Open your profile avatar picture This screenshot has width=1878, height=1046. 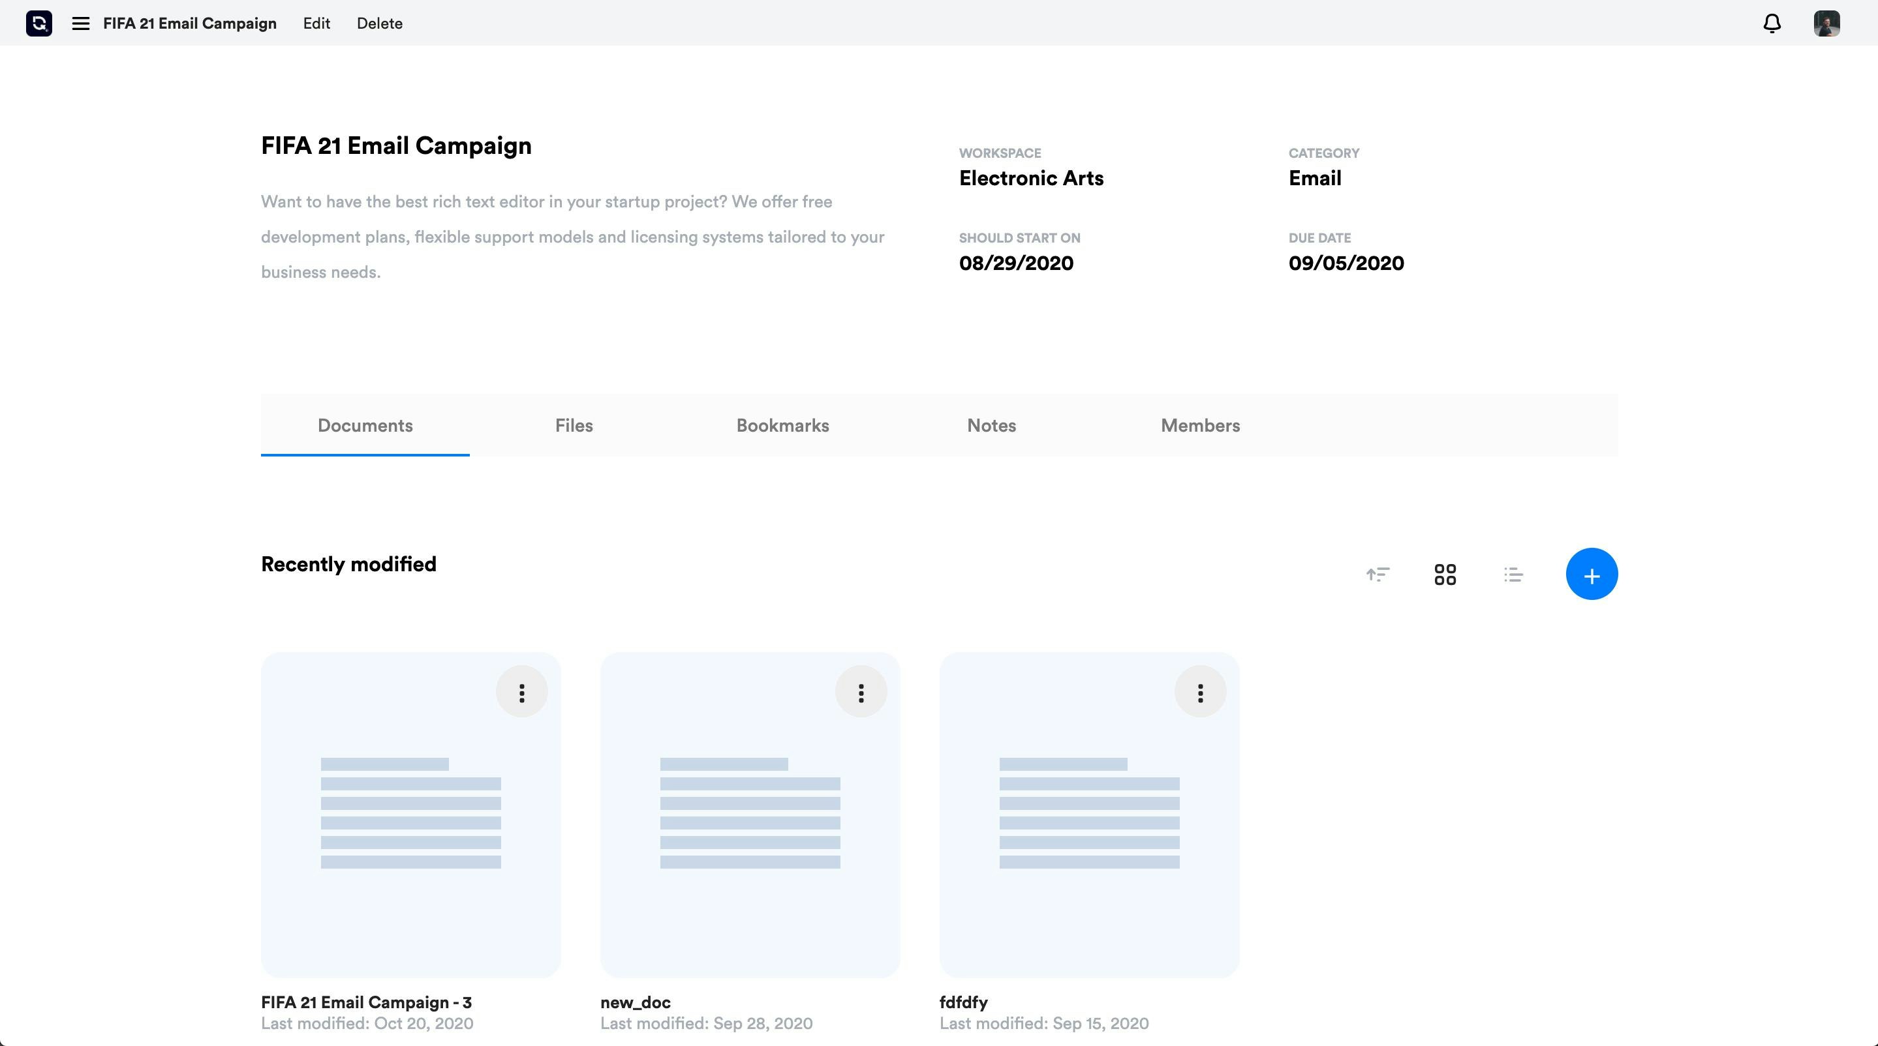pos(1827,23)
